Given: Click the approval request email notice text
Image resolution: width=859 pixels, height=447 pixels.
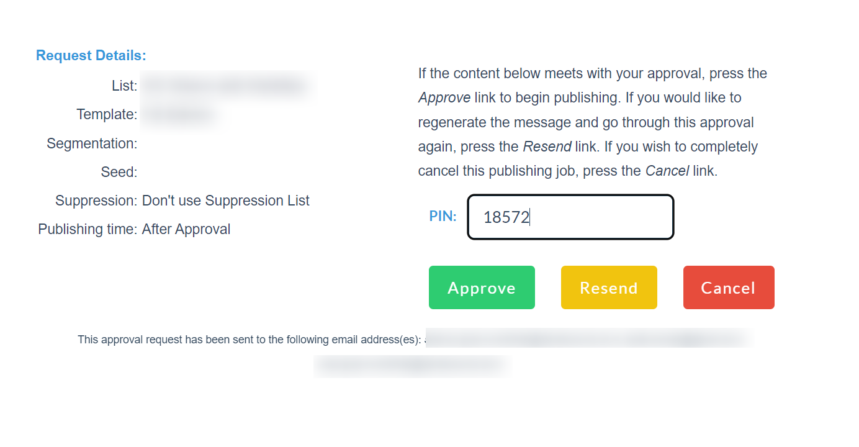Looking at the screenshot, I should (x=250, y=340).
